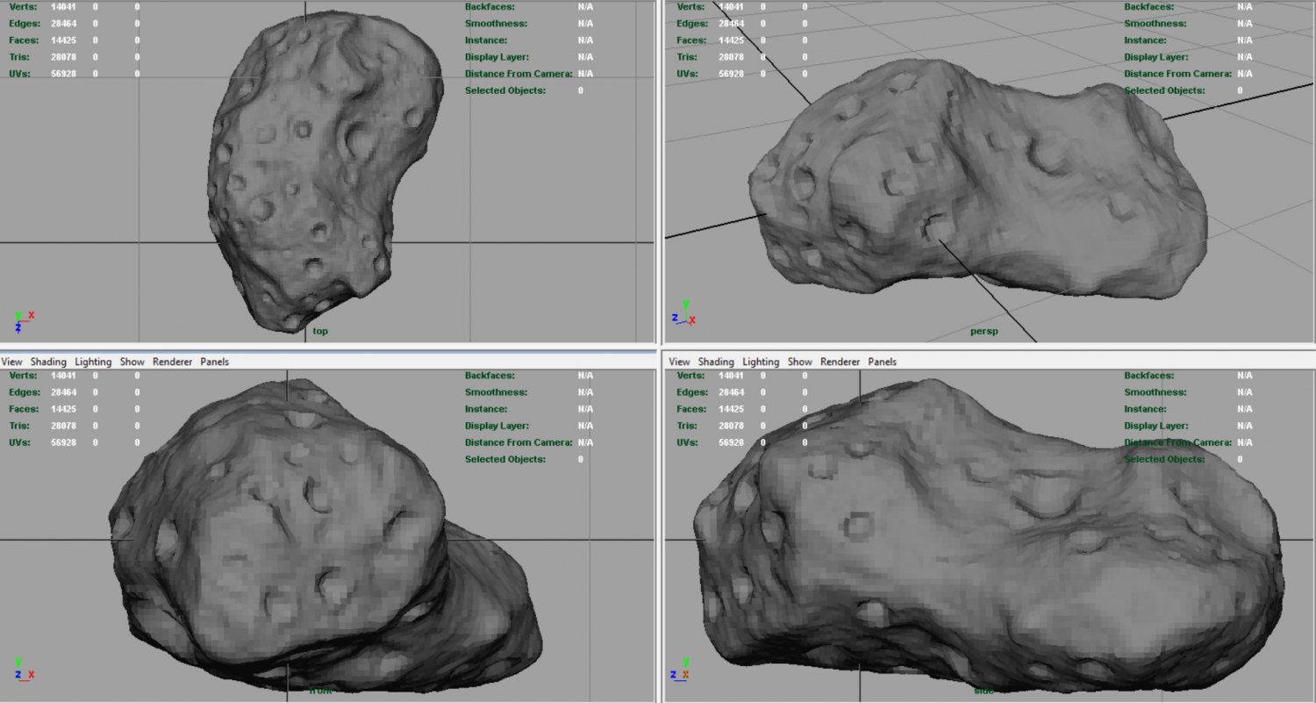This screenshot has width=1316, height=703.
Task: Open View menu in front viewport panel
Action: point(11,362)
